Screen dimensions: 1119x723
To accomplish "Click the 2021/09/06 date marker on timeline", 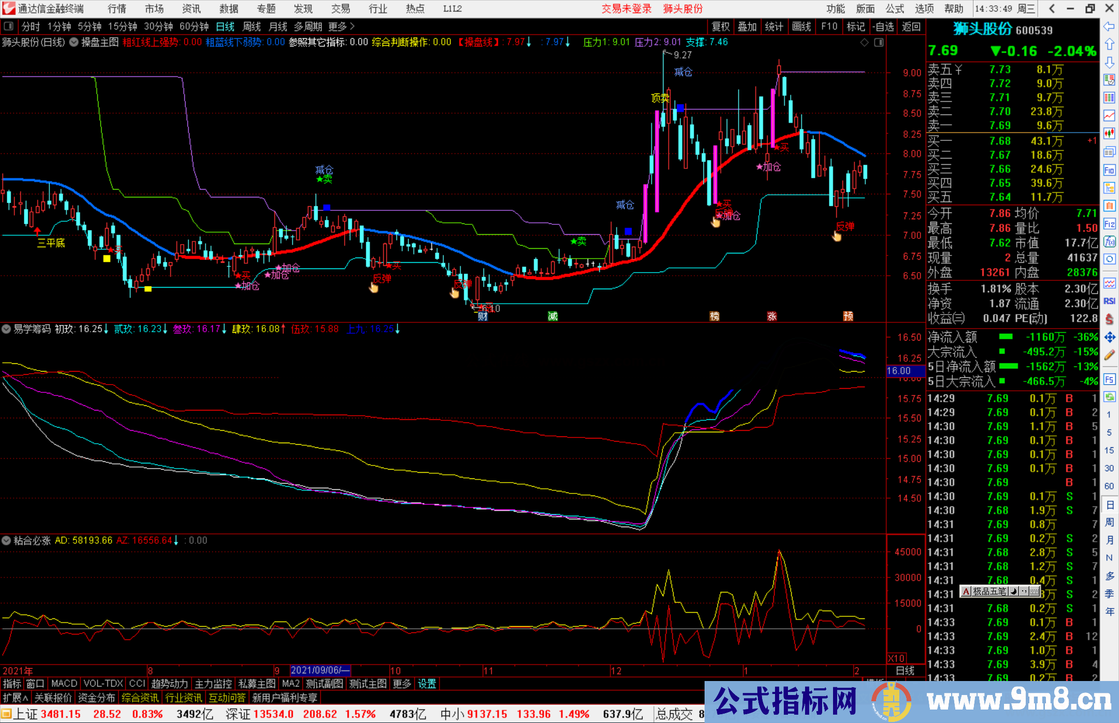I will [320, 670].
